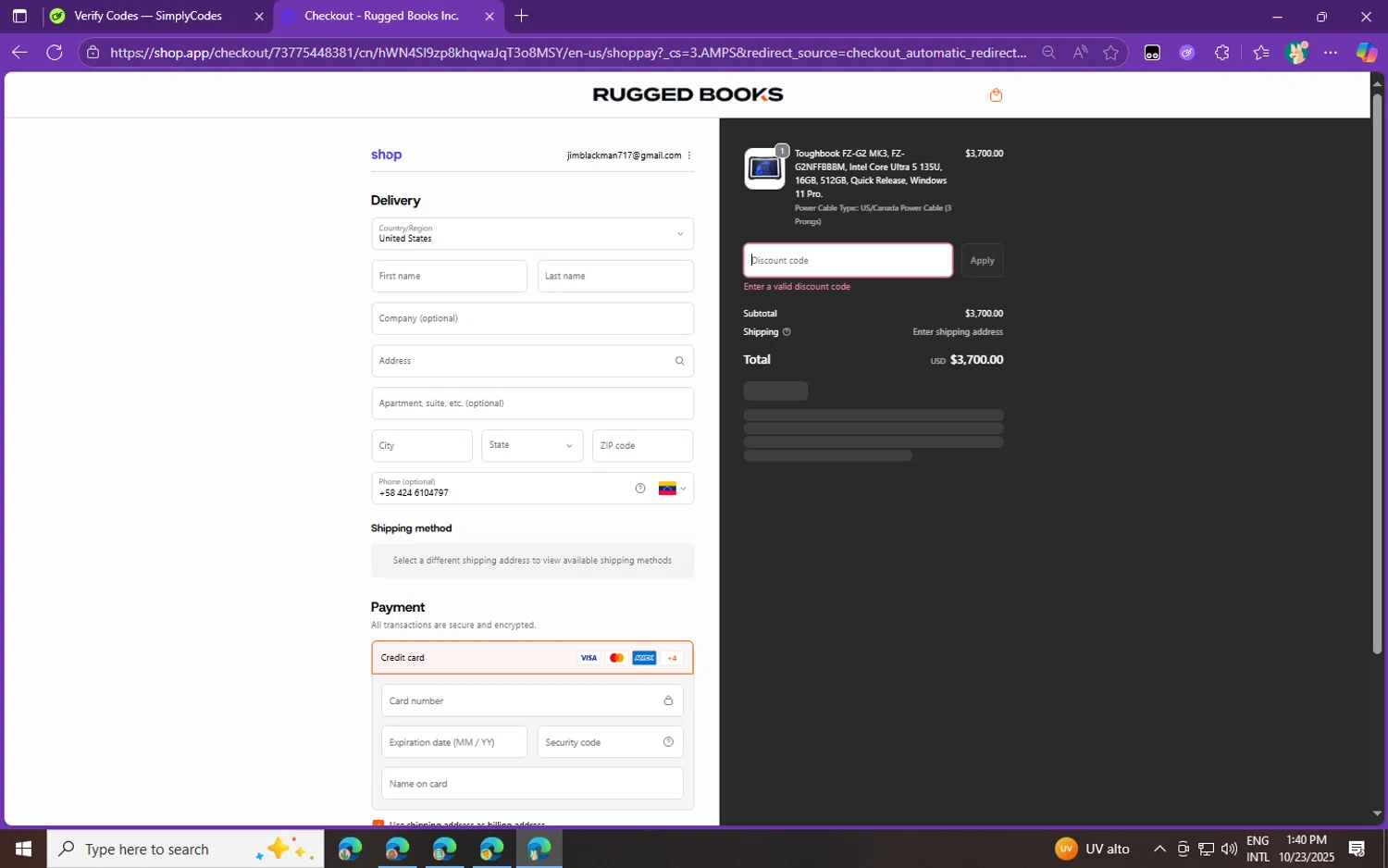
Task: Open the shopping bag cart icon
Action: (996, 95)
